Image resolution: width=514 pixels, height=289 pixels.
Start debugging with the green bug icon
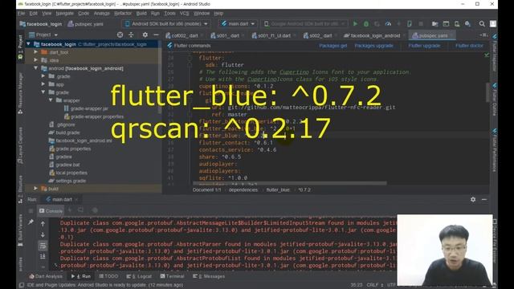pos(366,24)
